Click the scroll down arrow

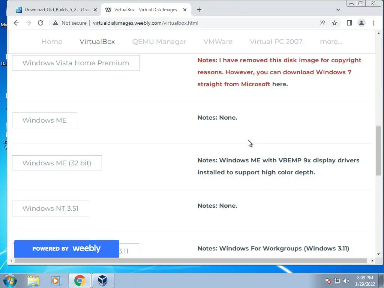click(x=379, y=255)
